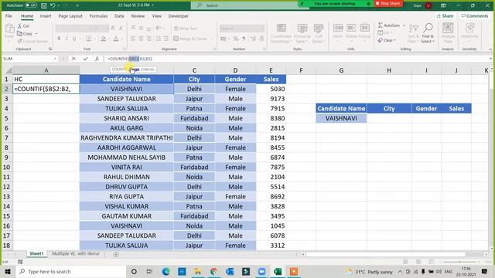The height and width of the screenshot is (278, 495).
Task: Open the Insert tab
Action: point(46,15)
